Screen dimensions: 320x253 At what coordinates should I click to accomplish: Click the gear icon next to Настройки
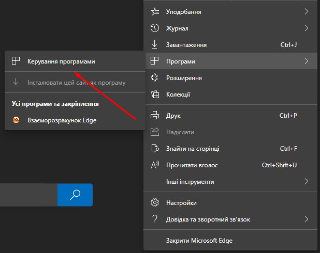pos(155,202)
